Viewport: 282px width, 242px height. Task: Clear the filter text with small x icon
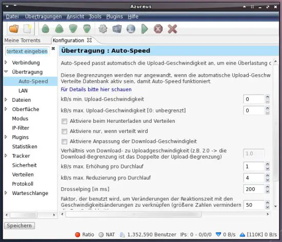pyautogui.click(x=53, y=49)
